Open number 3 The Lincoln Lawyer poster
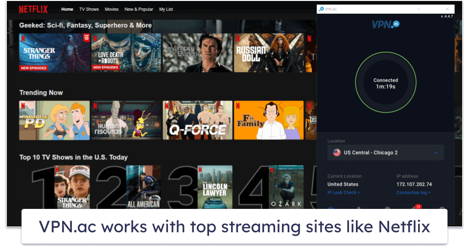470x246 pixels. [215, 187]
